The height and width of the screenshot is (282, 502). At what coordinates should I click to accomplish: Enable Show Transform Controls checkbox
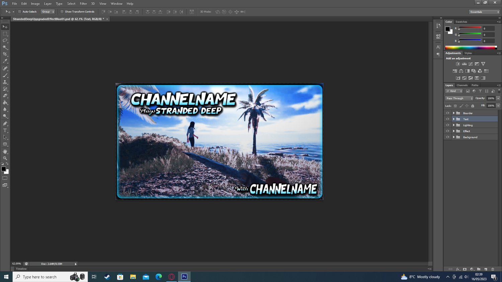[x=62, y=12]
